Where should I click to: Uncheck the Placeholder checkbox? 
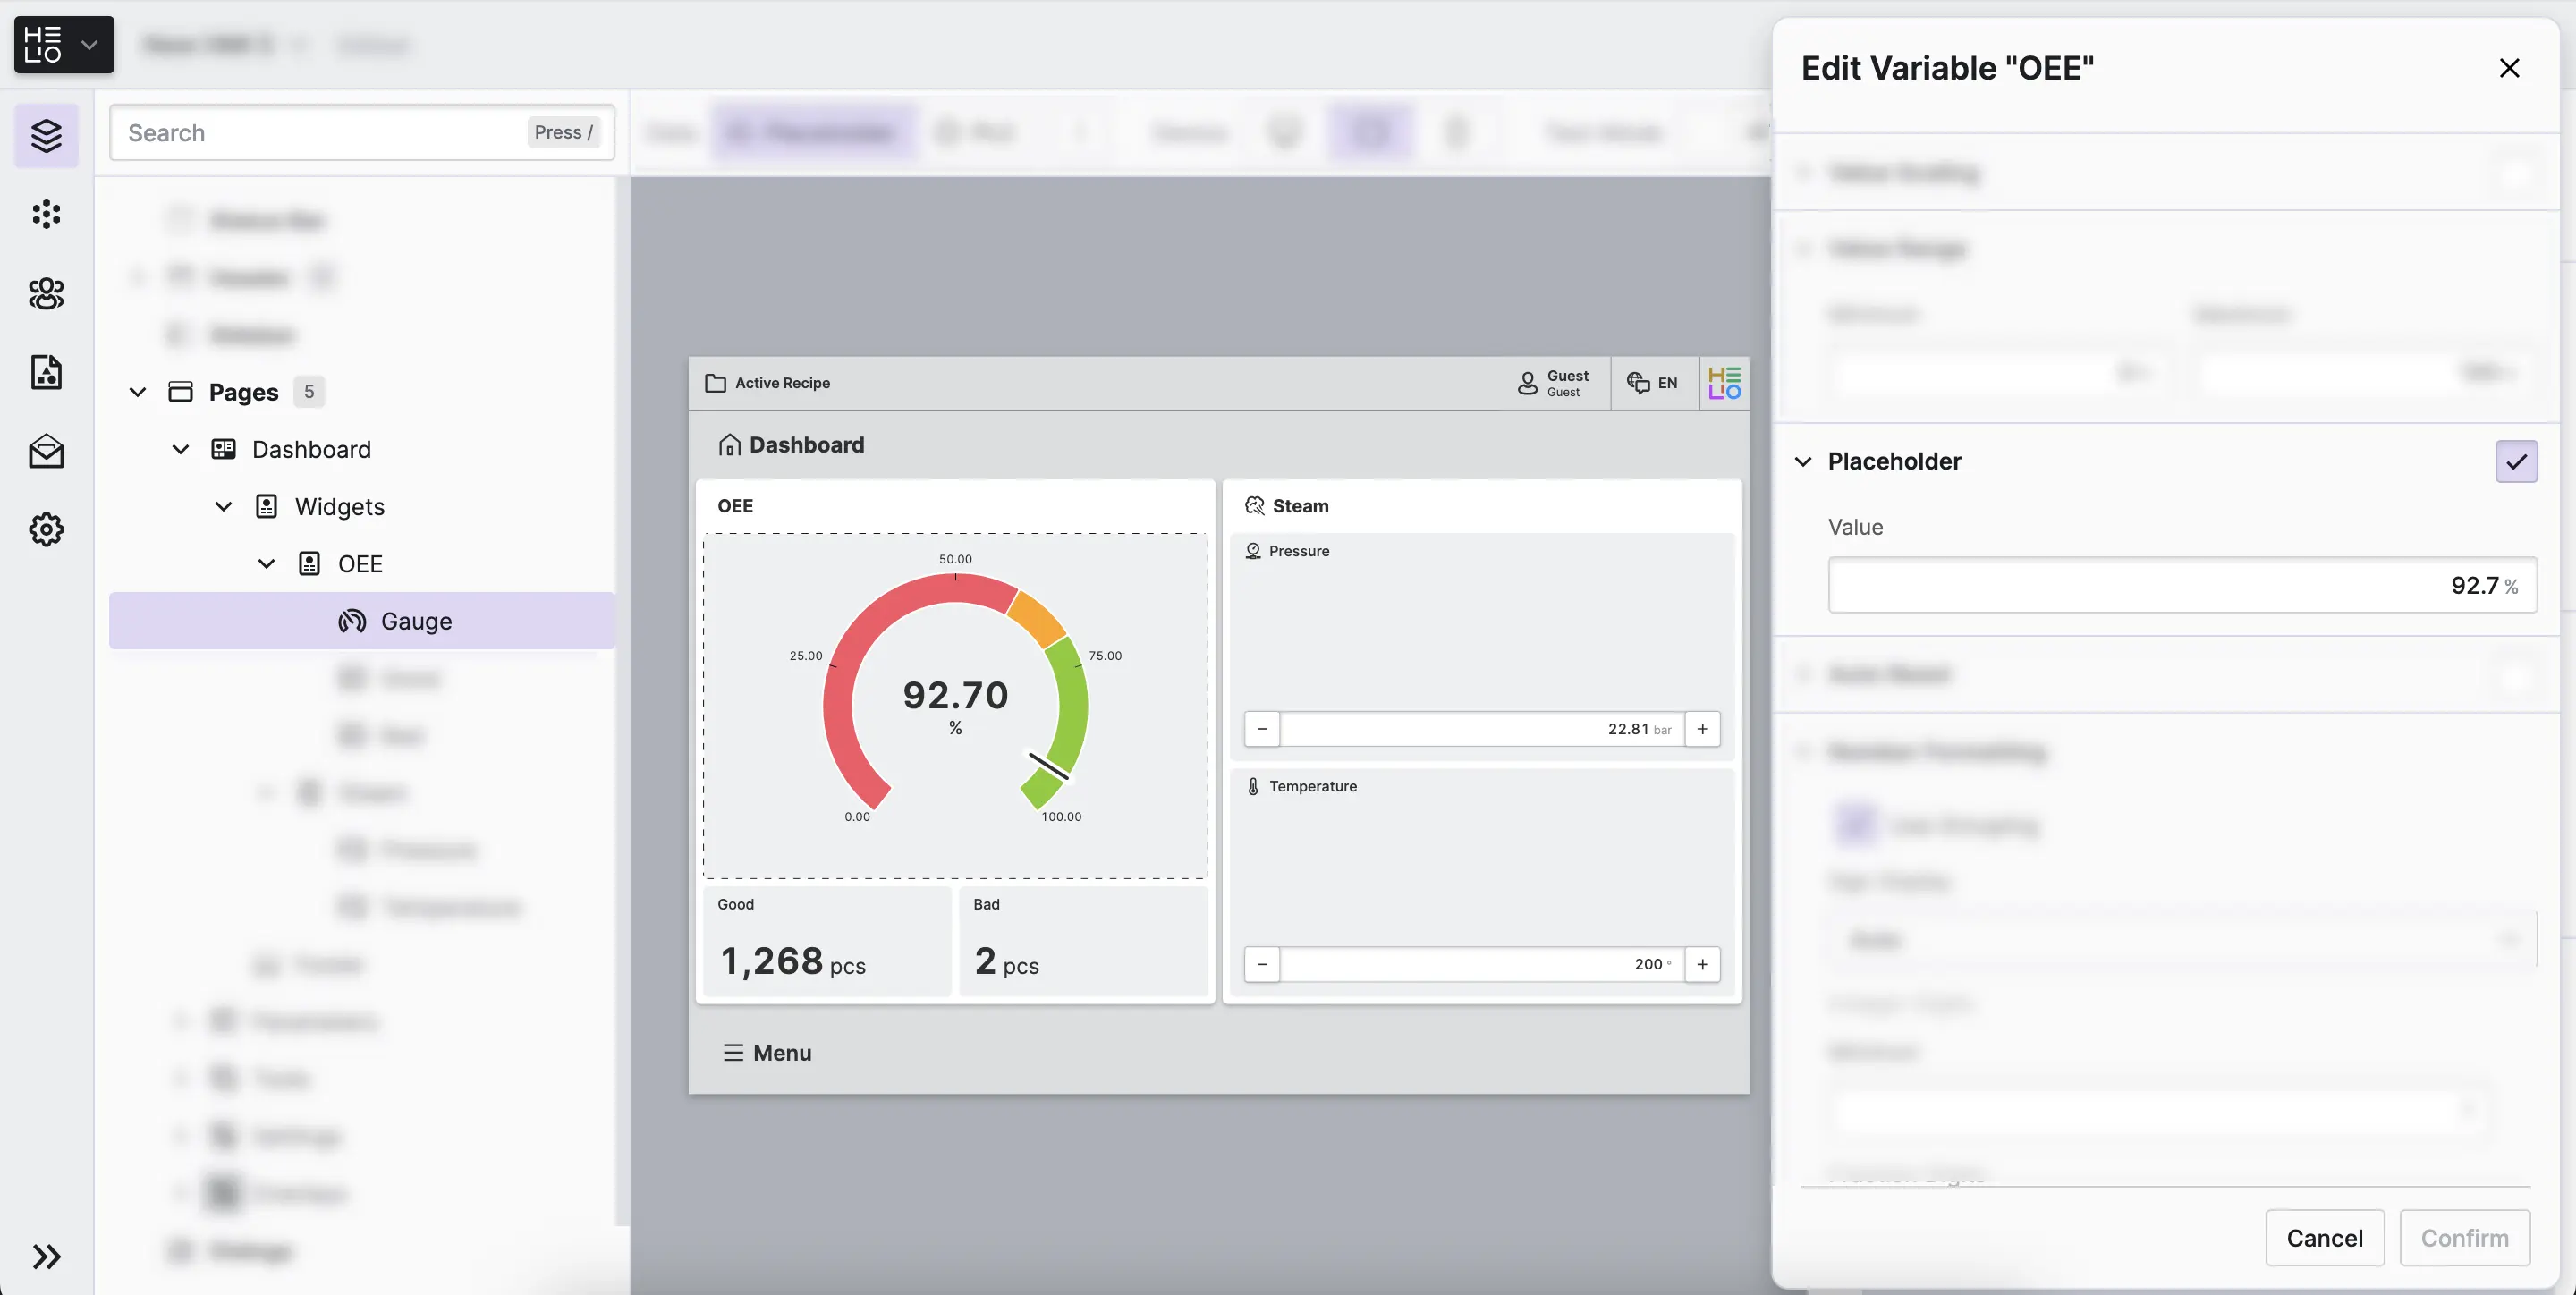click(x=2515, y=462)
